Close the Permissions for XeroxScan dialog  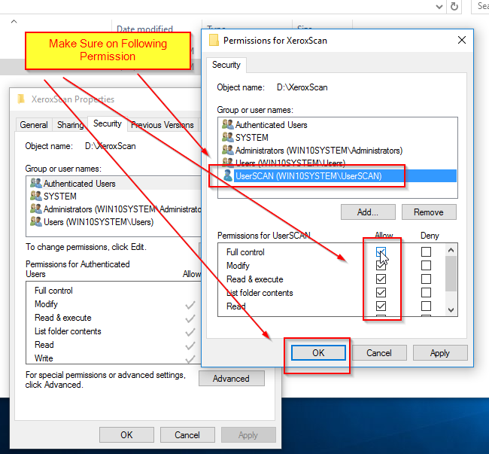(462, 40)
